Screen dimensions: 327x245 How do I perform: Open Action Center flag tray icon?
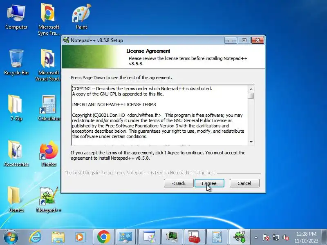[266, 237]
